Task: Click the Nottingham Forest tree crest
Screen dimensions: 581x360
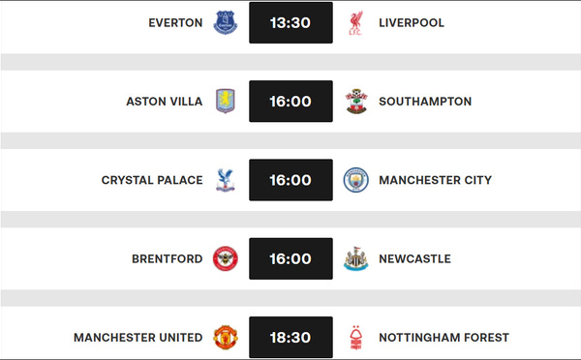Action: click(355, 338)
